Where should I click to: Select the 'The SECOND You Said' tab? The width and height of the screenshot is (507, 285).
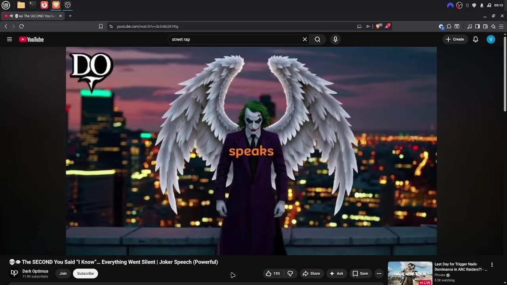coord(33,16)
